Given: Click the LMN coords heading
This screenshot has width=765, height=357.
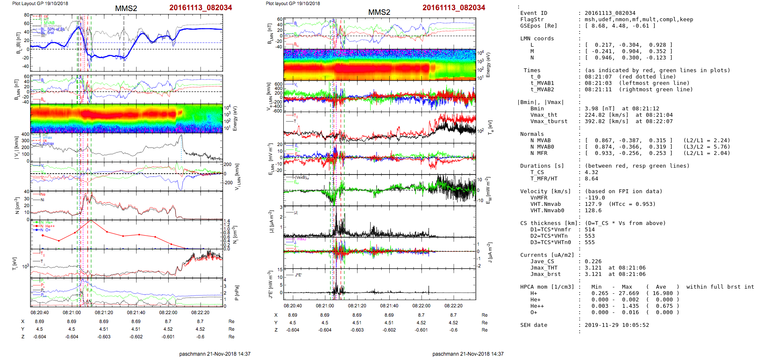Looking at the screenshot, I should 537,39.
